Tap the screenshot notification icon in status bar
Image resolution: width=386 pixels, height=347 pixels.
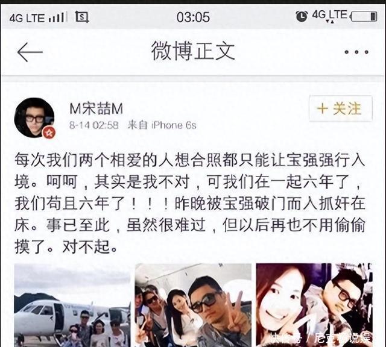pos(82,17)
